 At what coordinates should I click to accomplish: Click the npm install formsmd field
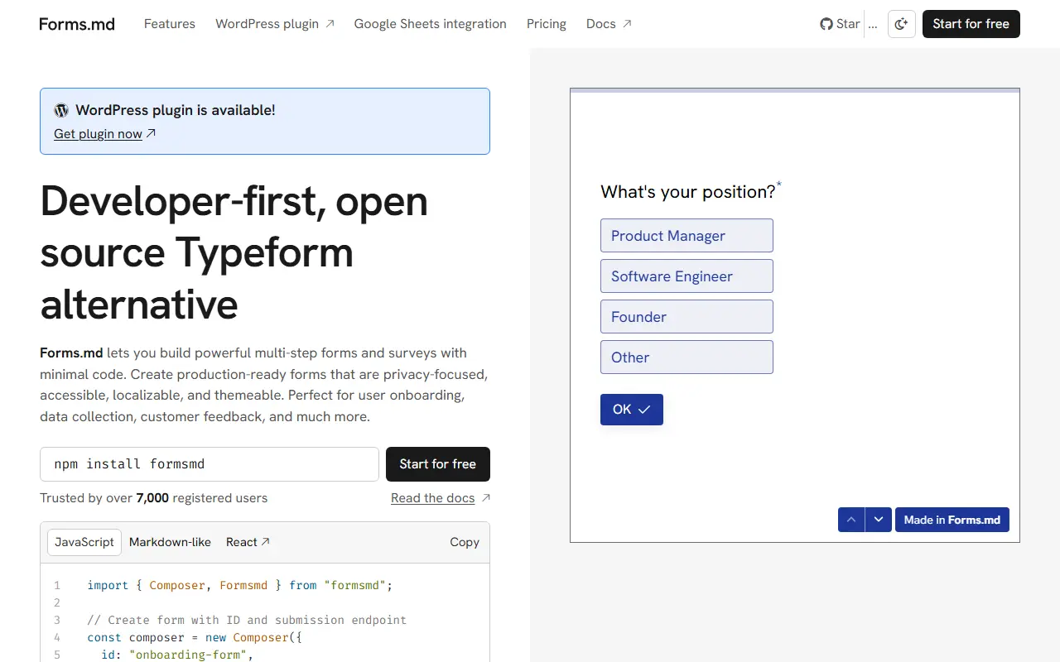click(x=210, y=464)
